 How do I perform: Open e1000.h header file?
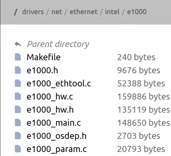pos(42,70)
